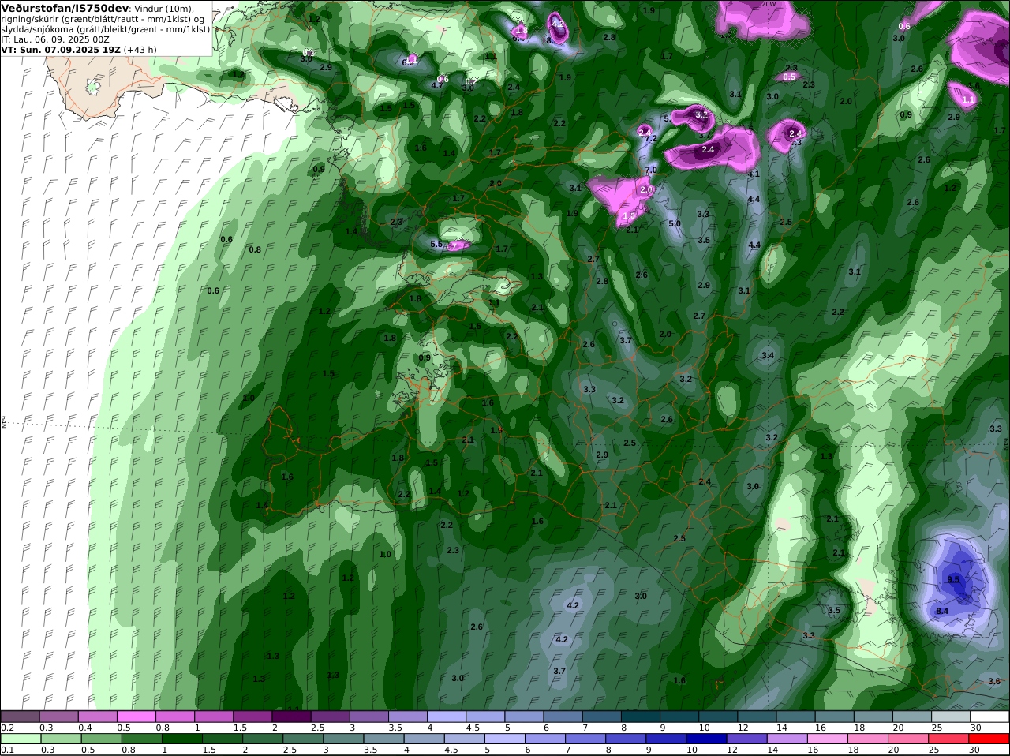
Task: Click the '(+43 h)' forecast offset text
Action: [140, 49]
